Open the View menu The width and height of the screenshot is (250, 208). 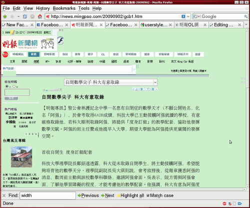tap(28, 8)
